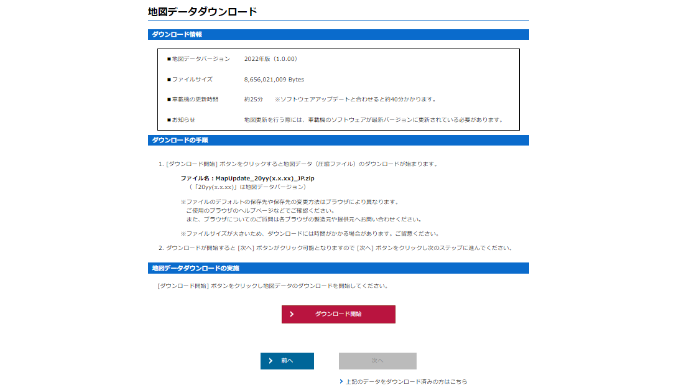Select the ダウンロード情報 section header
Screen dimensions: 684x385
tap(177, 34)
